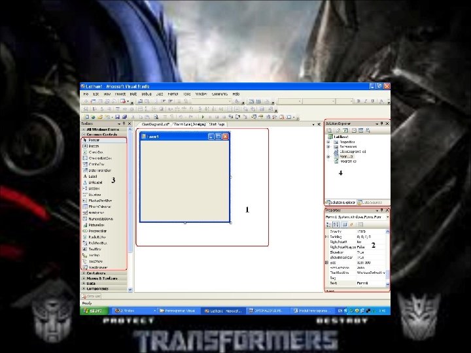Choose the ListBox control in the Toolbox

pyautogui.click(x=104, y=188)
